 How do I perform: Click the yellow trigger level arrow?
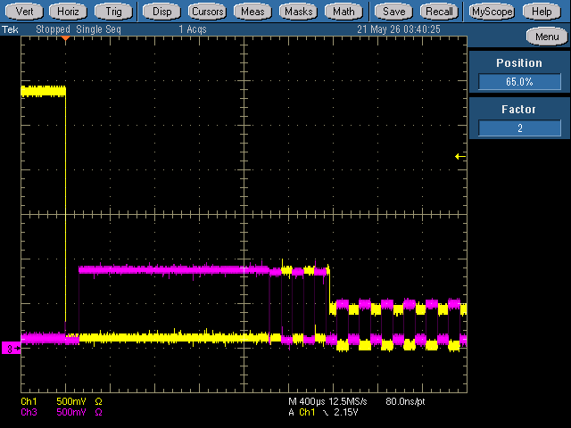coord(460,157)
